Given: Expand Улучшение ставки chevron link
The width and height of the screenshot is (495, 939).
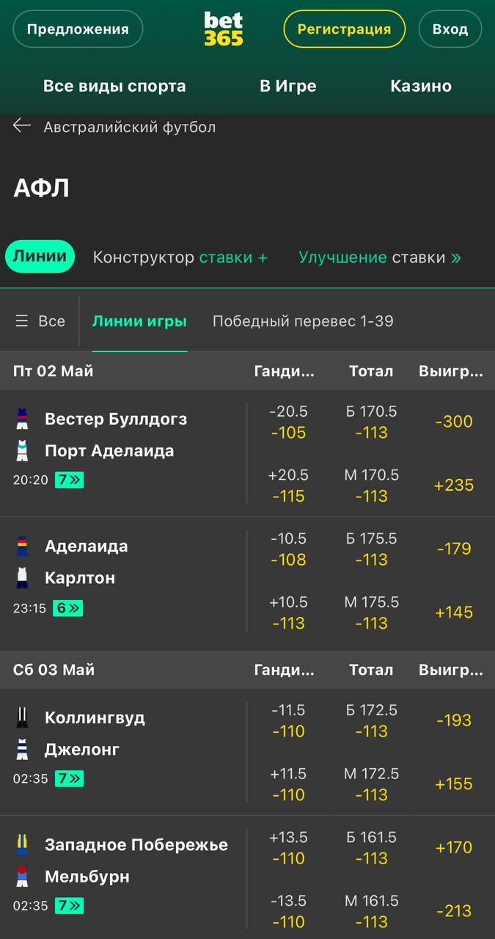Looking at the screenshot, I should point(380,257).
